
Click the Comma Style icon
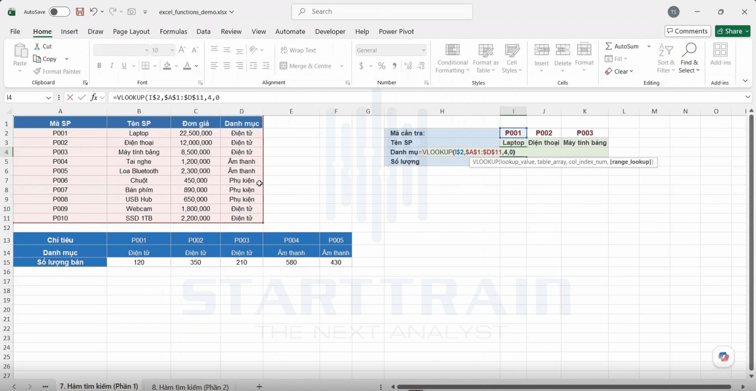click(x=394, y=66)
